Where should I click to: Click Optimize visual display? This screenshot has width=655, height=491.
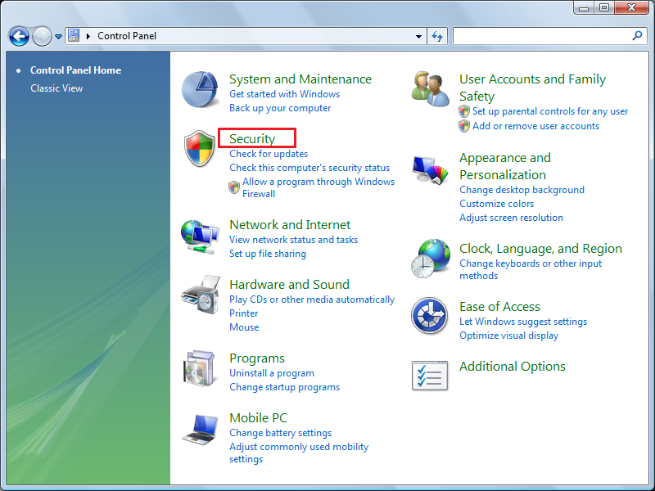508,336
